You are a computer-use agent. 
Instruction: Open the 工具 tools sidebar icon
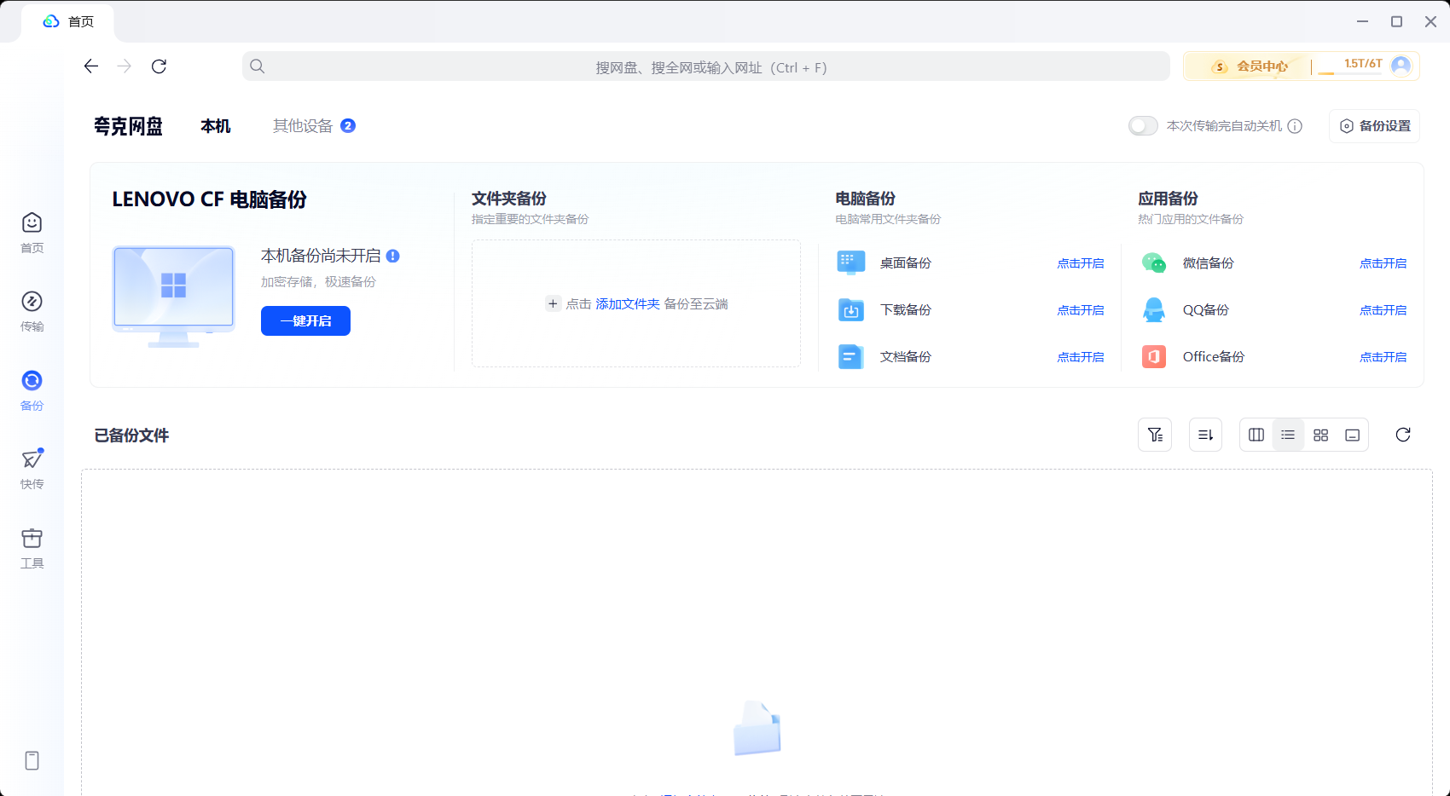pos(32,539)
